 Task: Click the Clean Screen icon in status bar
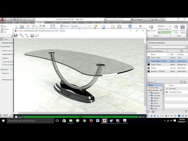coord(183,116)
